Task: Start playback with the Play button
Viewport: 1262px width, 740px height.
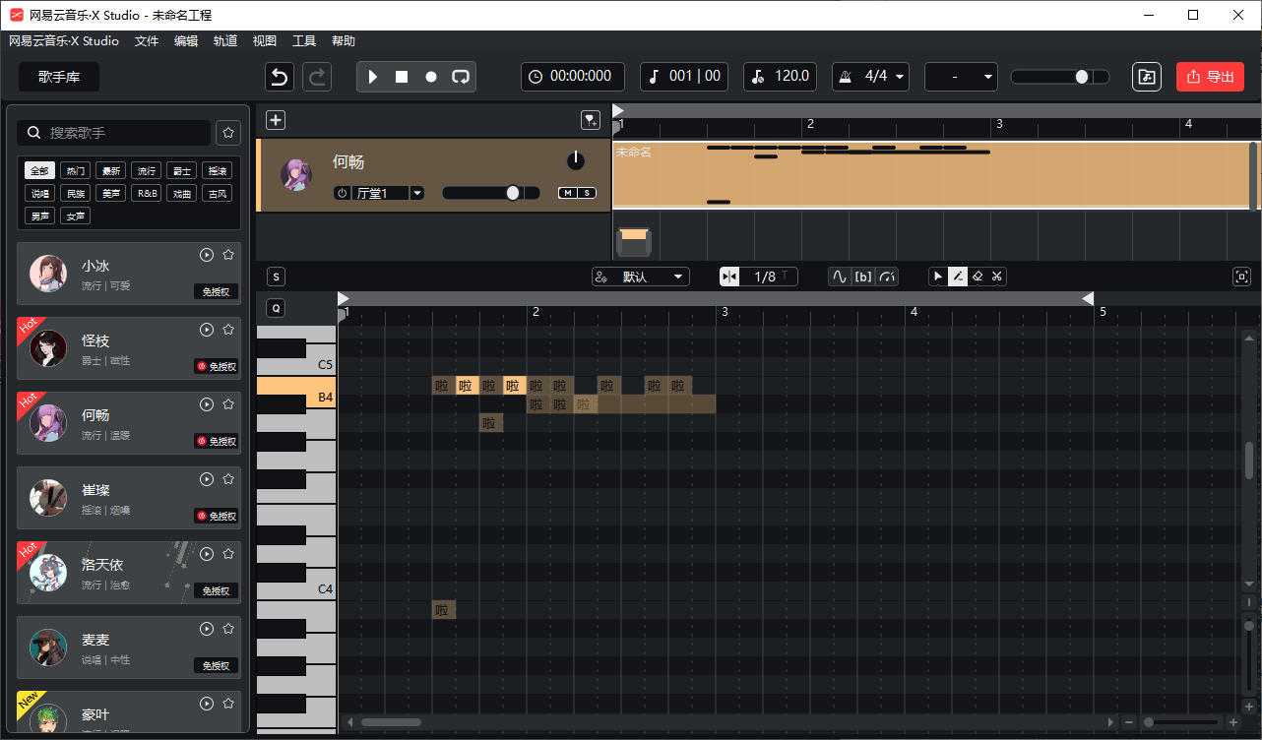Action: pyautogui.click(x=372, y=77)
